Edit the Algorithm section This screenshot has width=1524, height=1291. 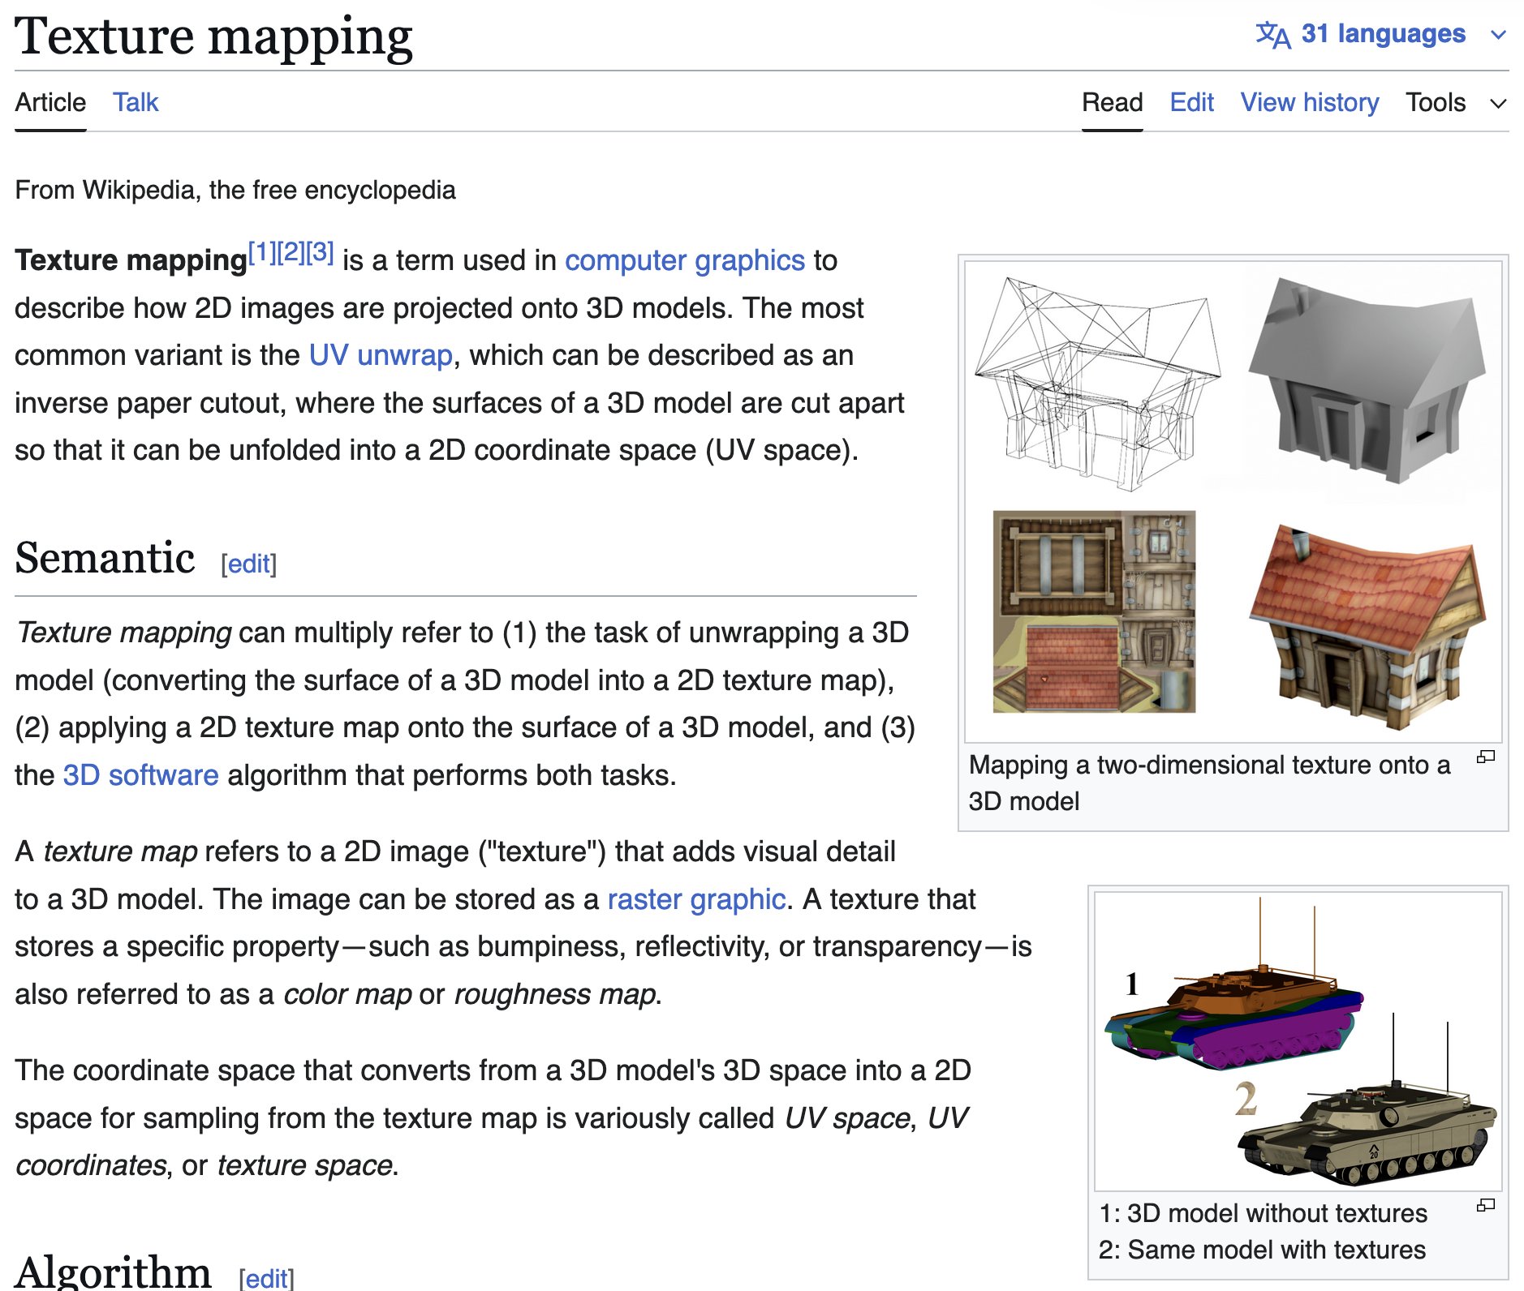point(267,1279)
